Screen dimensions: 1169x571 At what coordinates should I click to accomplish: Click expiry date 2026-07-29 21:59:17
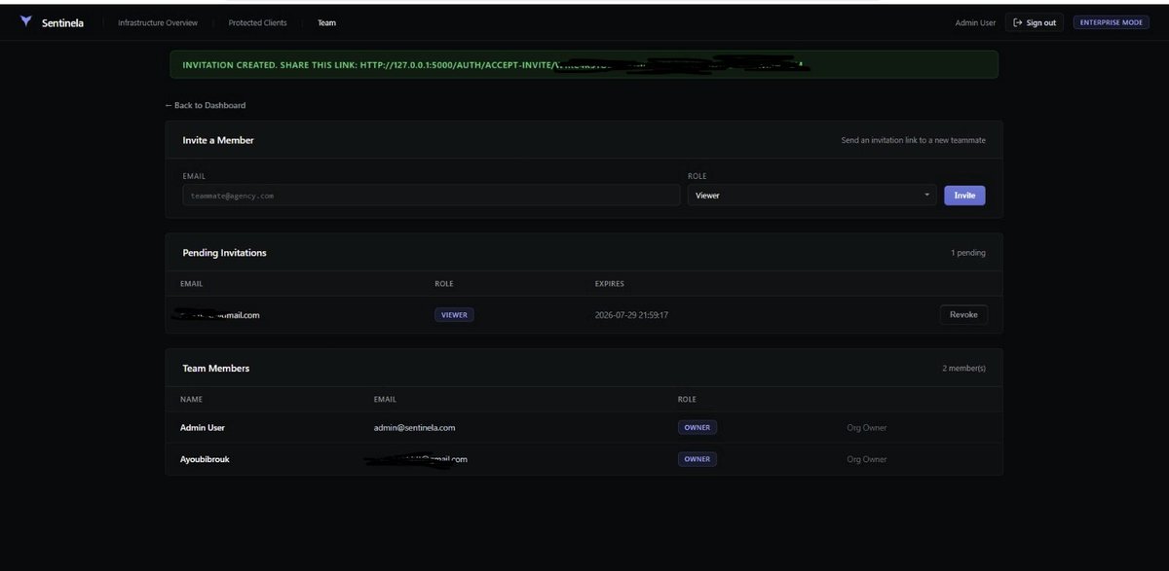pos(632,315)
